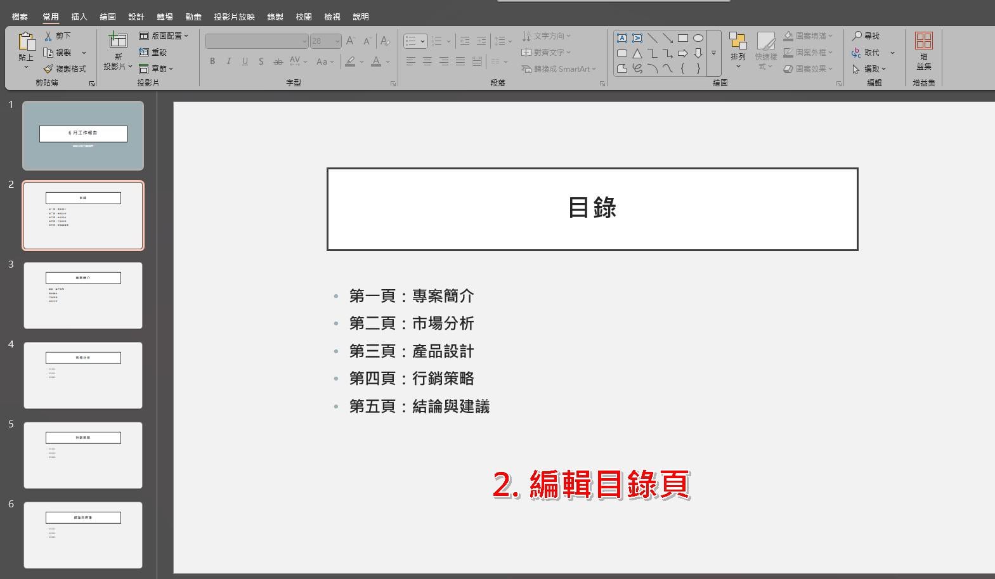
Task: Click the Copy (複製) button
Action: [58, 53]
